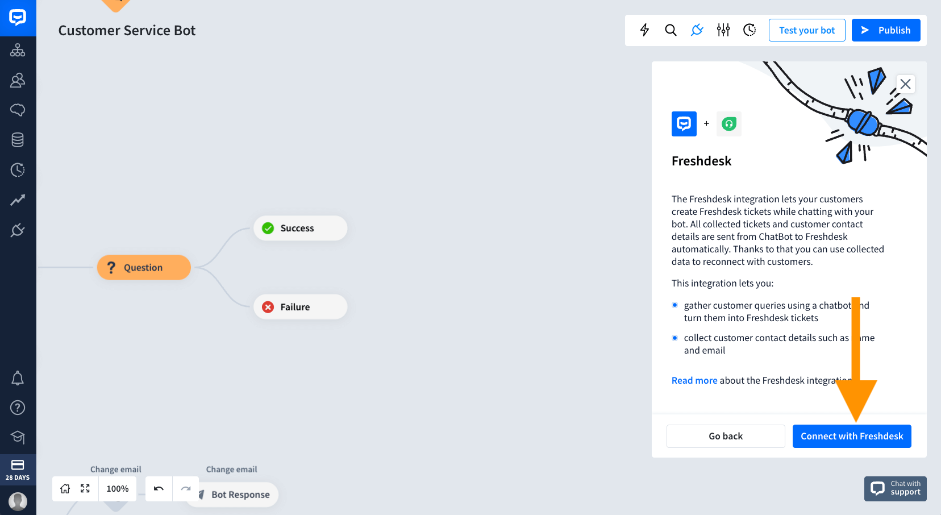Open the Stories flow-tree icon
Viewport: 941px width, 515px height.
[18, 50]
